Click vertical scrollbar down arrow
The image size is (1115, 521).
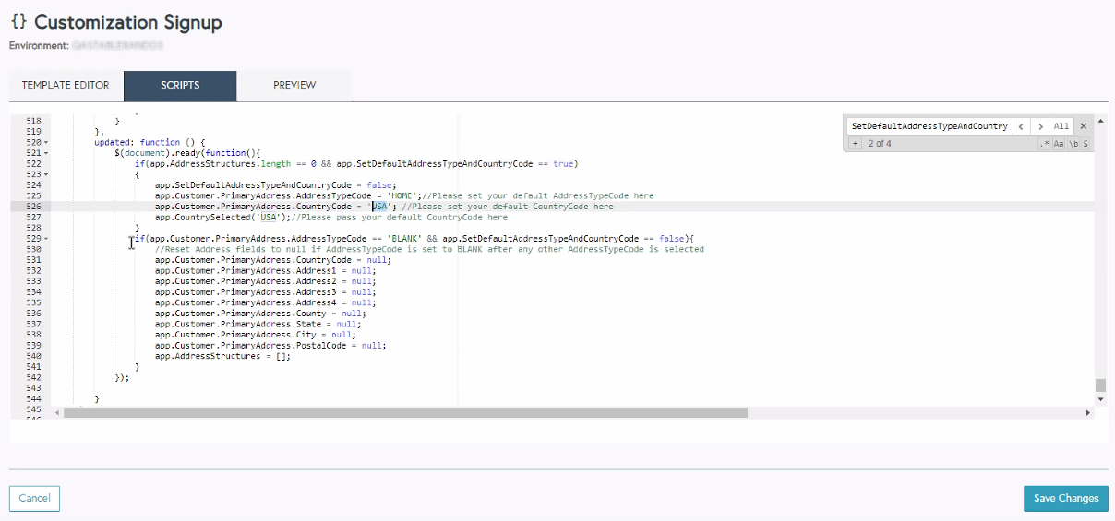[x=1099, y=399]
